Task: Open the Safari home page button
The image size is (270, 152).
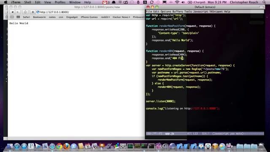Action: pos(25,12)
